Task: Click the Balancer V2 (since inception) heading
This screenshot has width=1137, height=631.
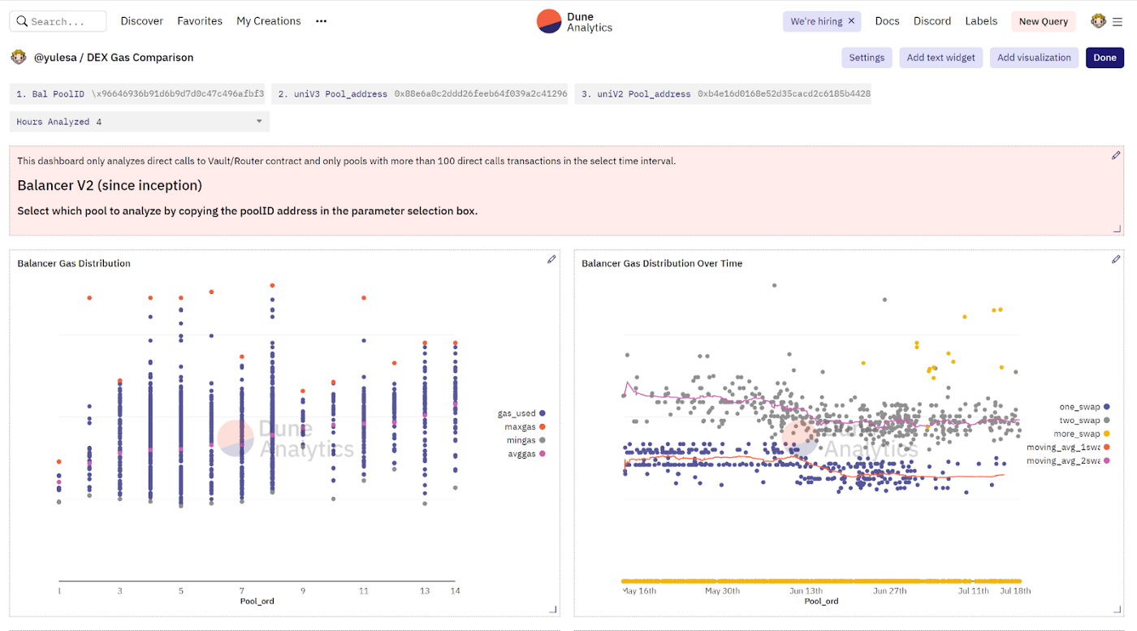Action: 110,186
